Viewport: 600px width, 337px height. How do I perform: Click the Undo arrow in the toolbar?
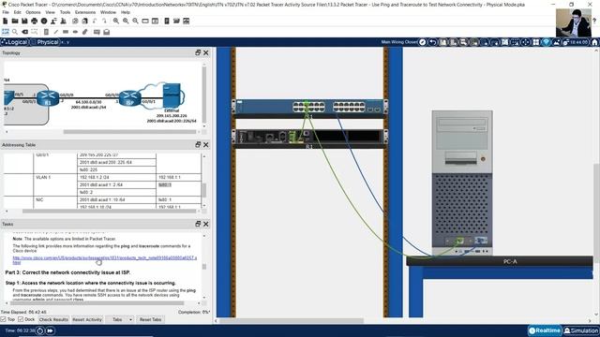[x=94, y=21]
